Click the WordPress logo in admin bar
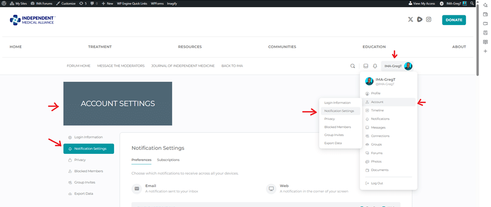Screen dimensions: 491x207 tap(4, 3)
